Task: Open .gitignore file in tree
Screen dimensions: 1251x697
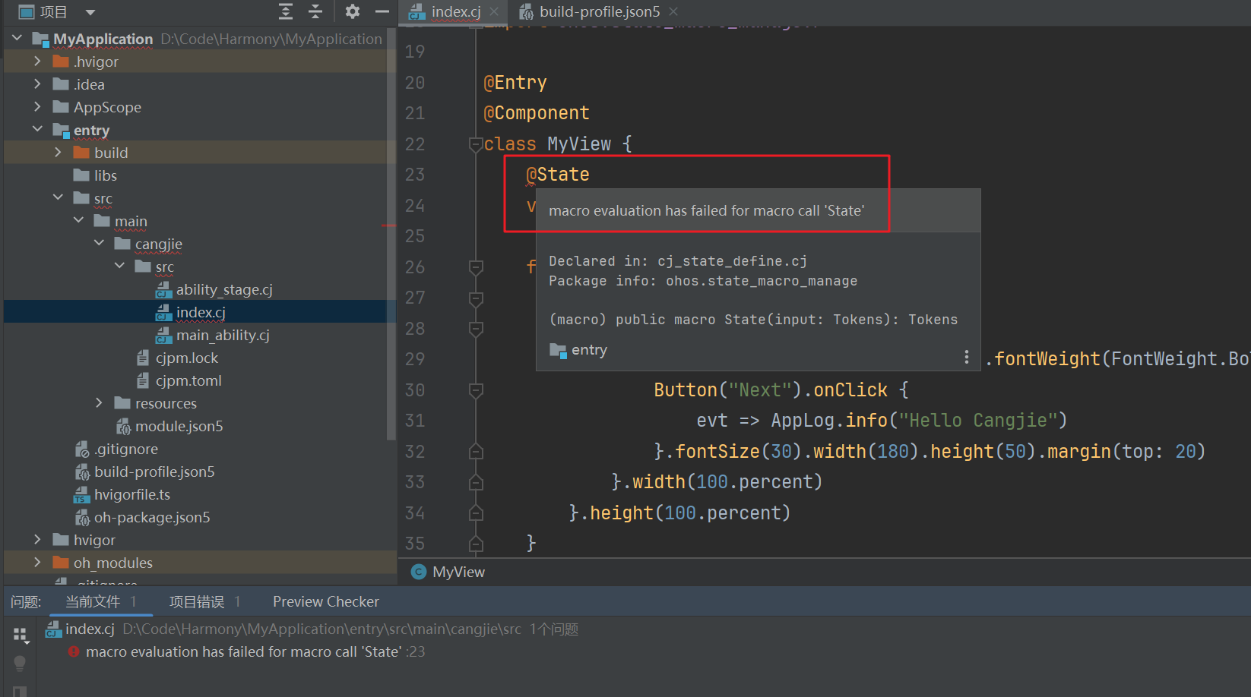Action: (126, 449)
